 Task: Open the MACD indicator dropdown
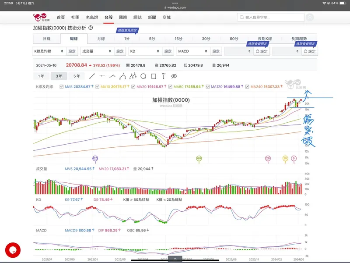point(192,51)
